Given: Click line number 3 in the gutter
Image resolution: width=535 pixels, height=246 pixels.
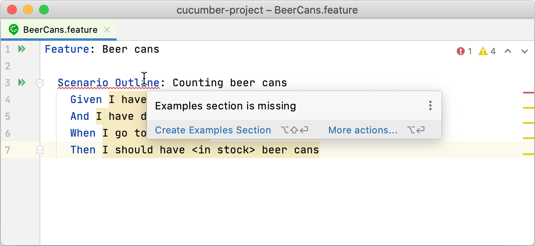Looking at the screenshot, I should (x=7, y=82).
